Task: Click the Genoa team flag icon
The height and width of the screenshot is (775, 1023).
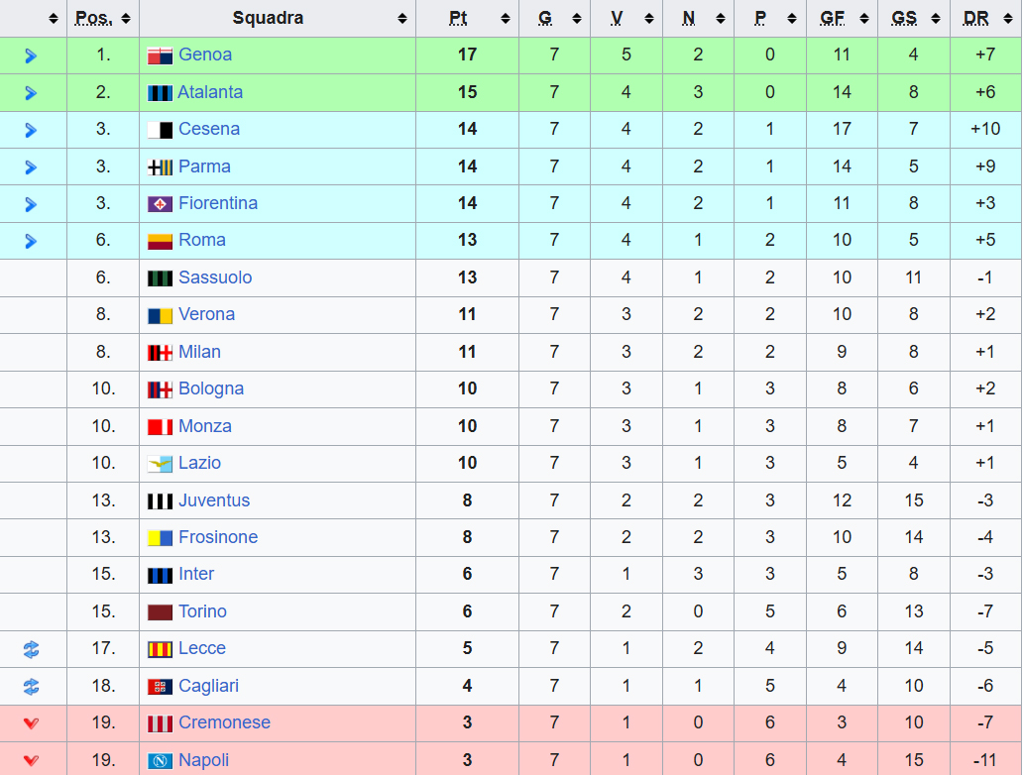Action: click(x=160, y=55)
